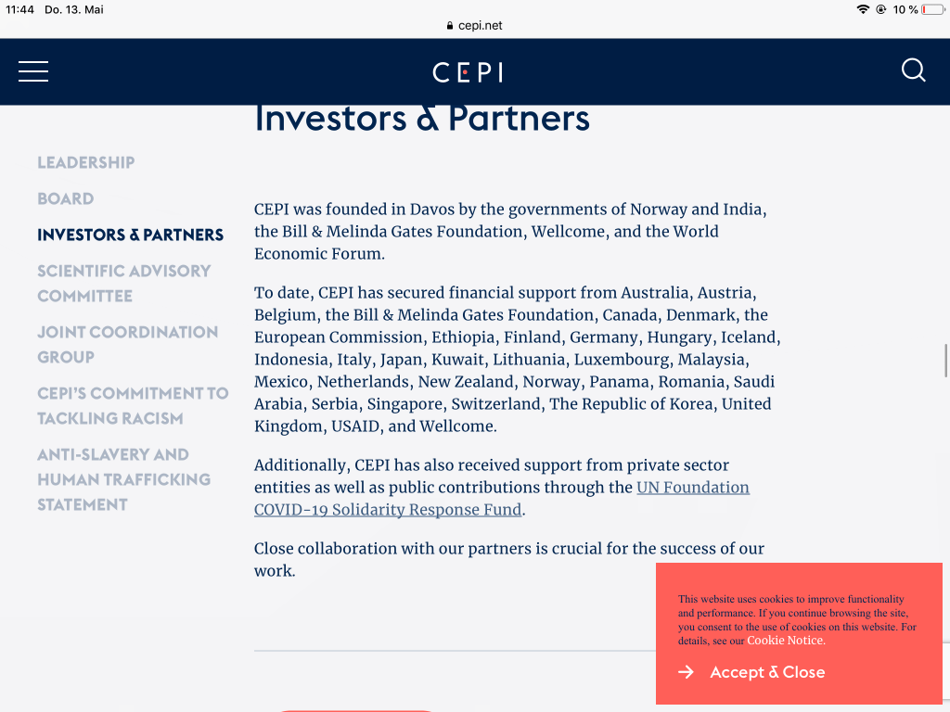Open the Board sidebar item
The image size is (950, 712).
65,198
